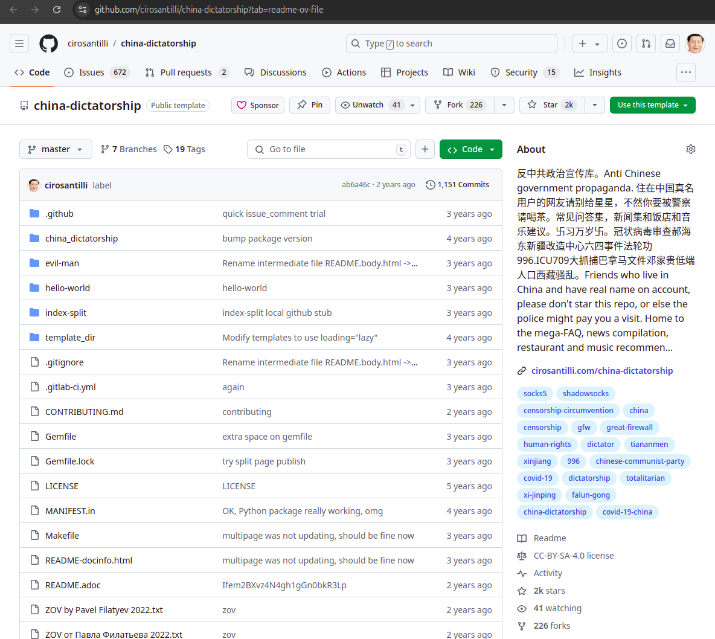This screenshot has width=715, height=639.
Task: Open the template_dir folder
Action: point(70,338)
